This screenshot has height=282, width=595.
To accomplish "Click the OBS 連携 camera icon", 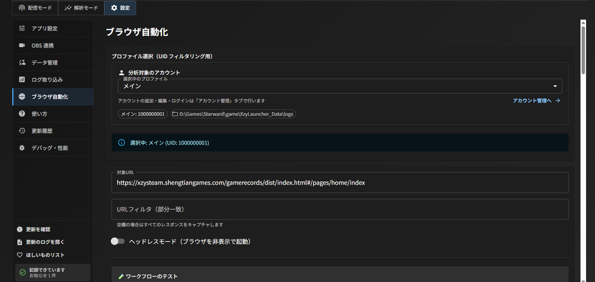I will 22,45.
